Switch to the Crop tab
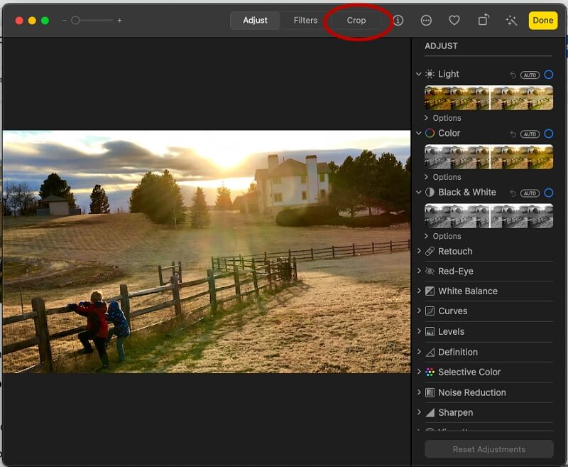Image resolution: width=568 pixels, height=467 pixels. coord(356,21)
